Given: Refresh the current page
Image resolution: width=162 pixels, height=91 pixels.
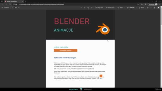Looking at the screenshot, I should coord(10,4).
